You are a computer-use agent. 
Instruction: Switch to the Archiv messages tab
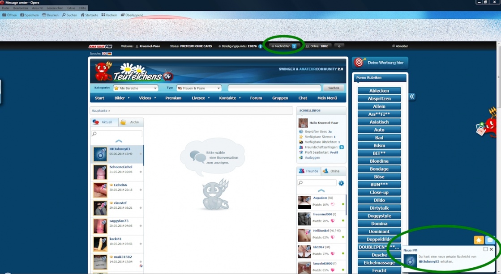(x=131, y=122)
